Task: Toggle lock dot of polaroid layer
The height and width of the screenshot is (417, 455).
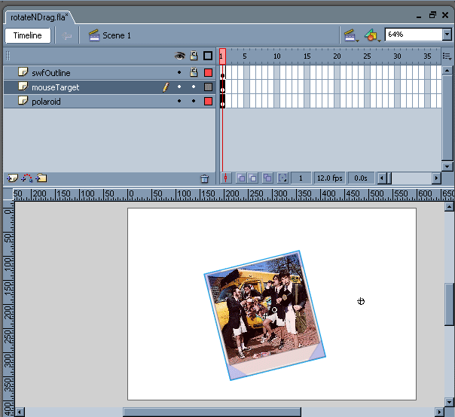Action: tap(194, 101)
